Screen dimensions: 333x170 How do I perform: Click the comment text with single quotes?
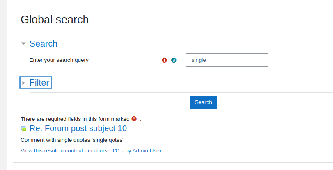[x=72, y=140]
